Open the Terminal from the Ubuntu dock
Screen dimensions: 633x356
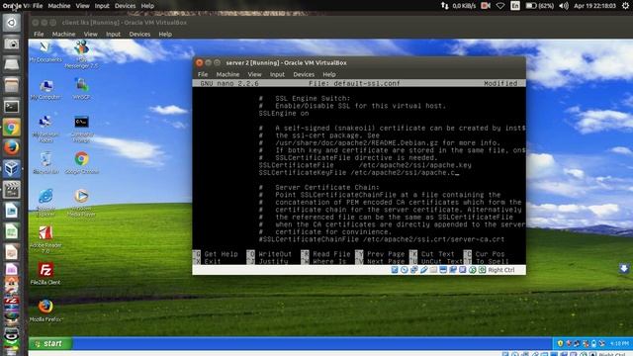[11, 107]
